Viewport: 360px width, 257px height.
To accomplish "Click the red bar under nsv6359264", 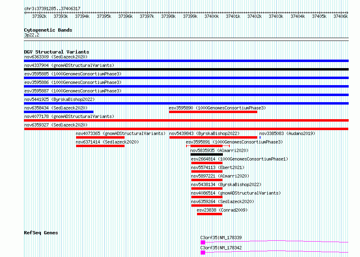I will point(207,206).
